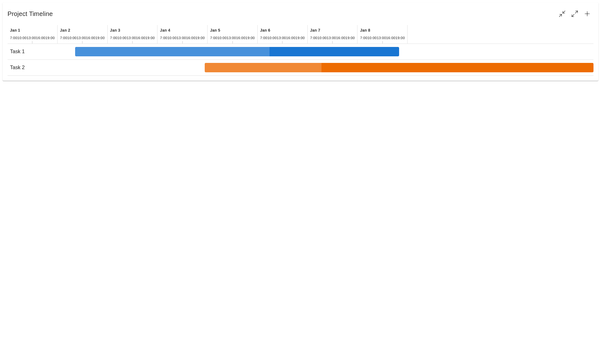Click the hour labels under Jan 8
The width and height of the screenshot is (601, 338).
tap(382, 38)
